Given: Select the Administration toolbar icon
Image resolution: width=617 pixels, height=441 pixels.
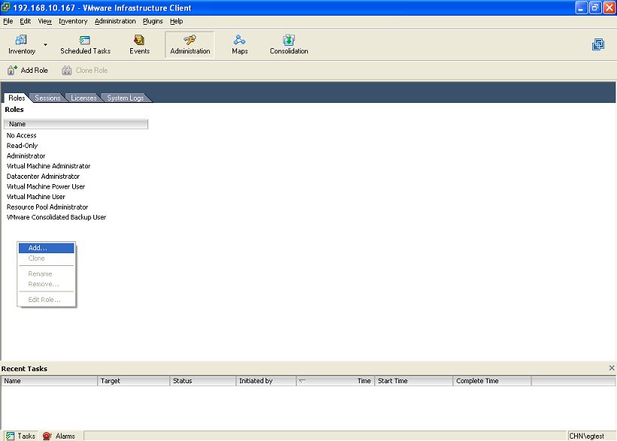Looking at the screenshot, I should [x=190, y=44].
